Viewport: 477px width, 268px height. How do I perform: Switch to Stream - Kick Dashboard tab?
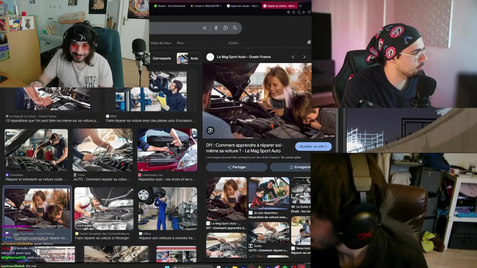(170, 6)
